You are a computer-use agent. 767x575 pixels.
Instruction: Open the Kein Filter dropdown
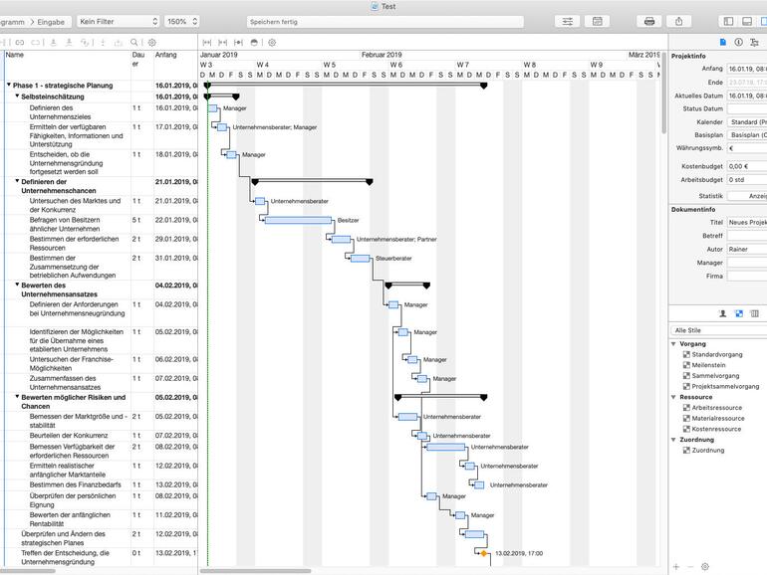[x=118, y=22]
